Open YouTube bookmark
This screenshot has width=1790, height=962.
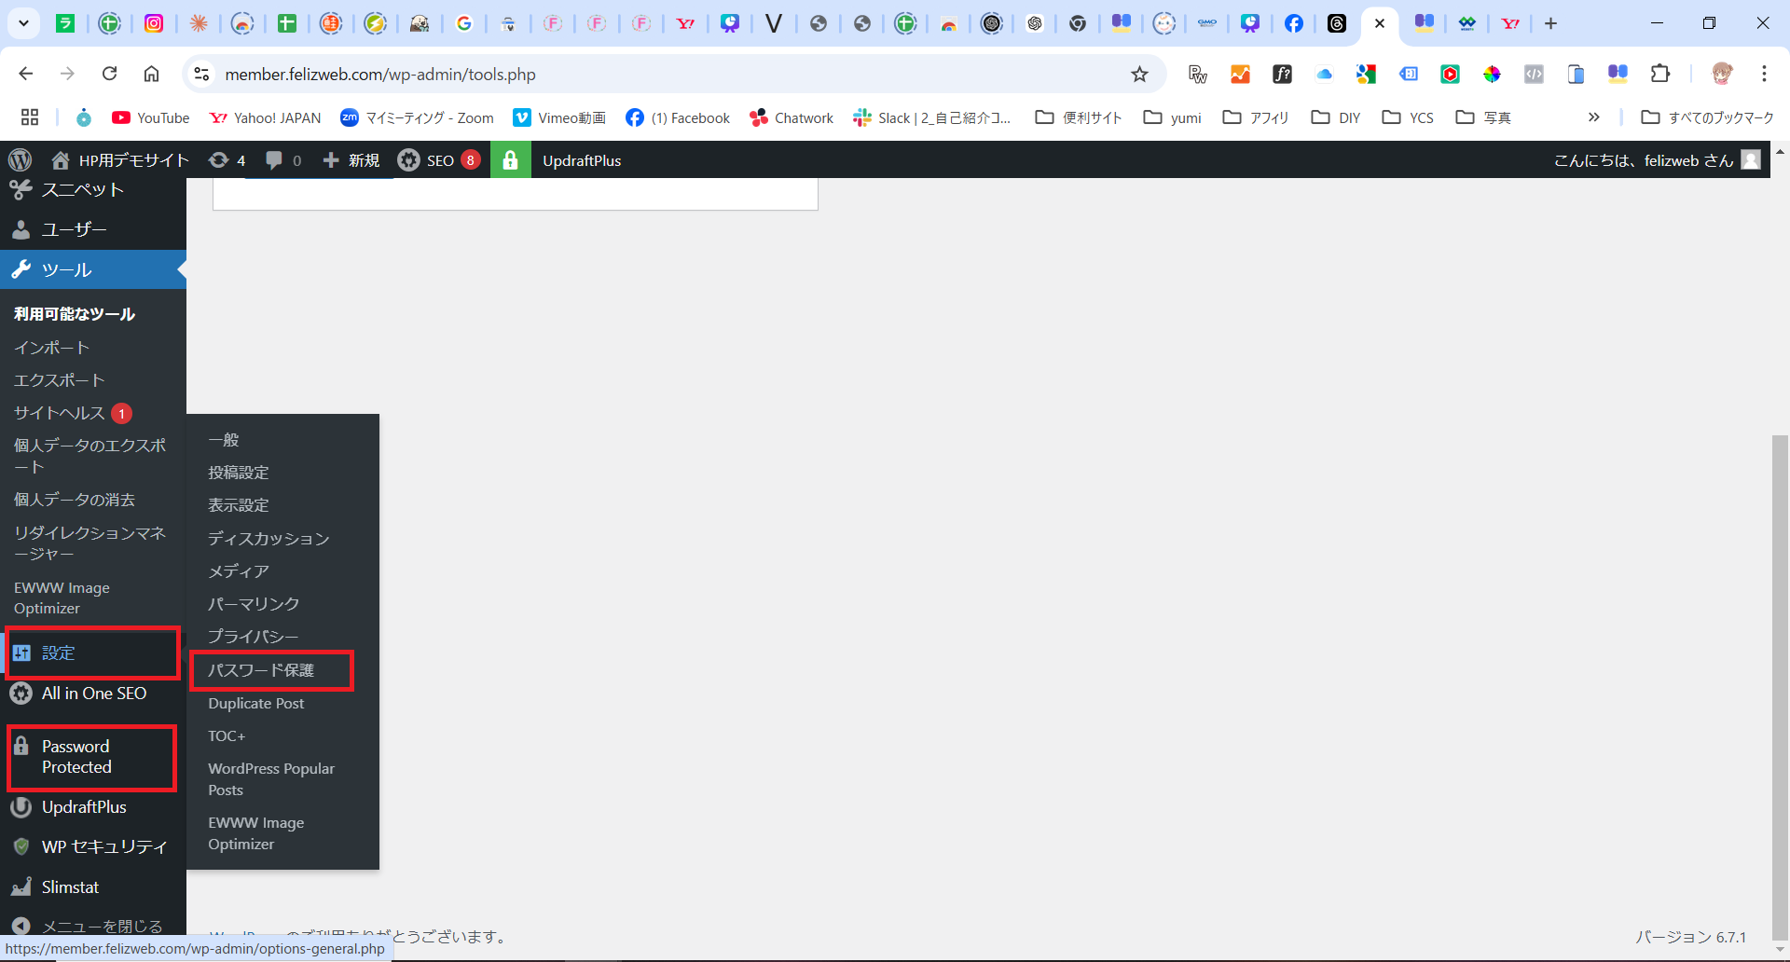coord(150,117)
